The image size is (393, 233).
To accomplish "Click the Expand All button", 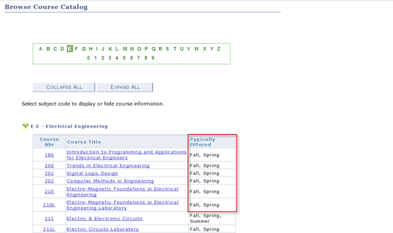I will click(125, 87).
